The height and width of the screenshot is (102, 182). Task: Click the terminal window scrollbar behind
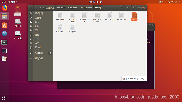(x=154, y=60)
